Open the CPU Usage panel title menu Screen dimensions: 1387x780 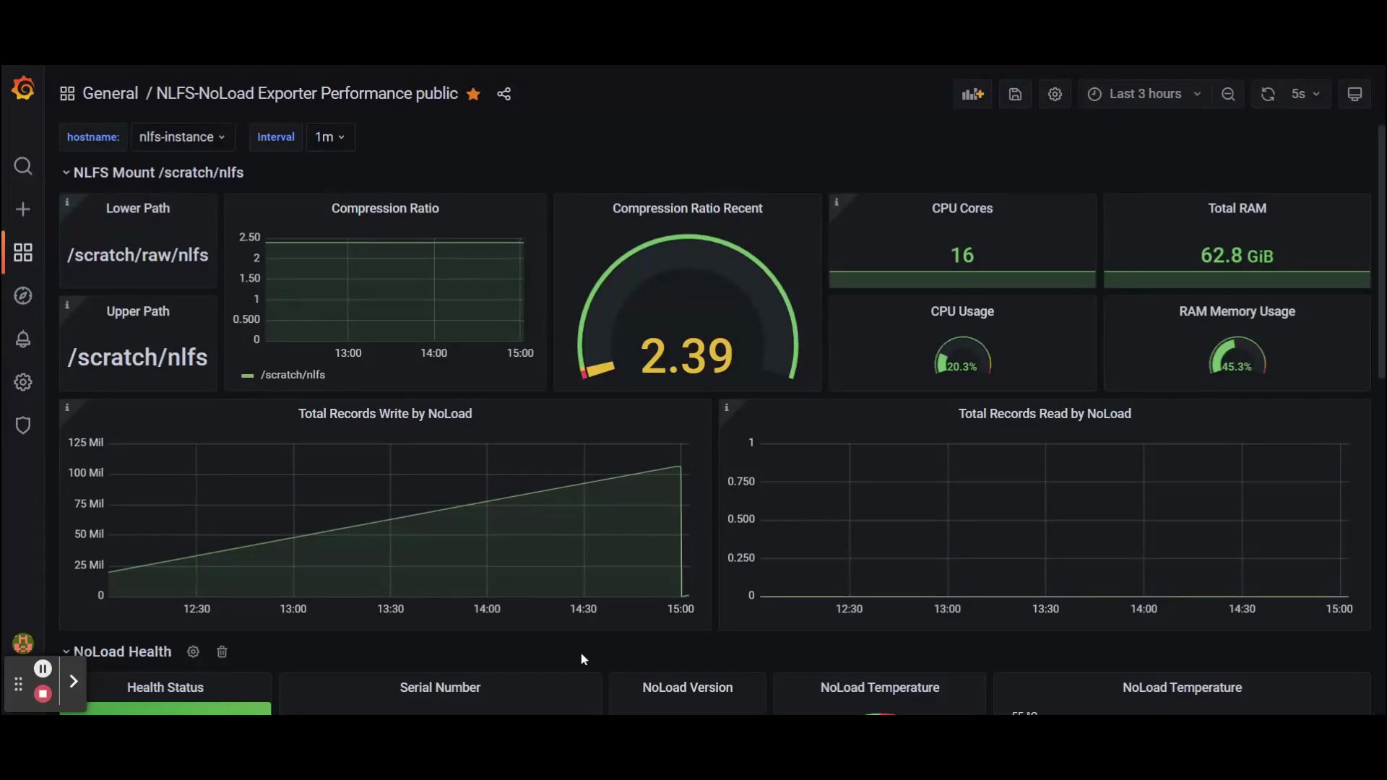pos(962,311)
